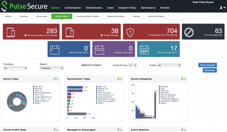Screen dimensions: 227x132
Task: Click the 179 bar in Manufacturer Types
Action: 75,87
